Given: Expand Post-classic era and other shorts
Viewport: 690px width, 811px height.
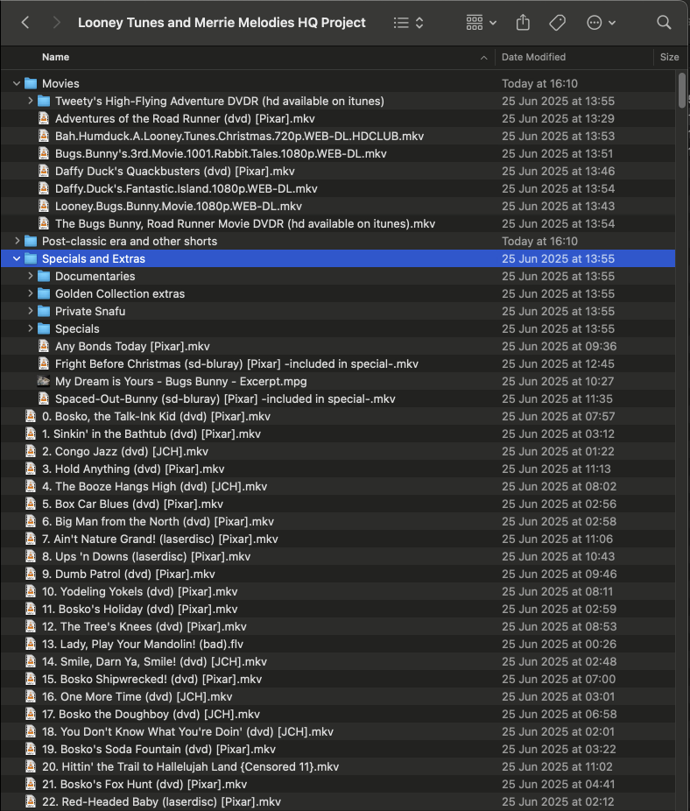Looking at the screenshot, I should coord(17,242).
